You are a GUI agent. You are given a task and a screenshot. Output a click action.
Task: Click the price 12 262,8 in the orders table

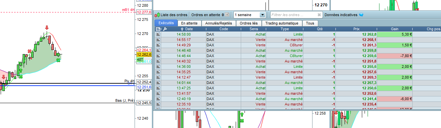pos(369,34)
